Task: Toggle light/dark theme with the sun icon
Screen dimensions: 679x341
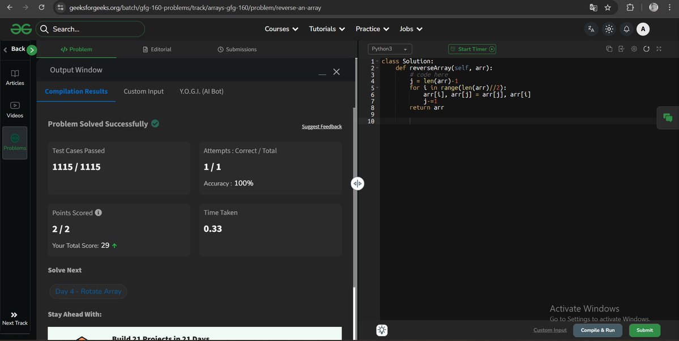Action: point(609,29)
